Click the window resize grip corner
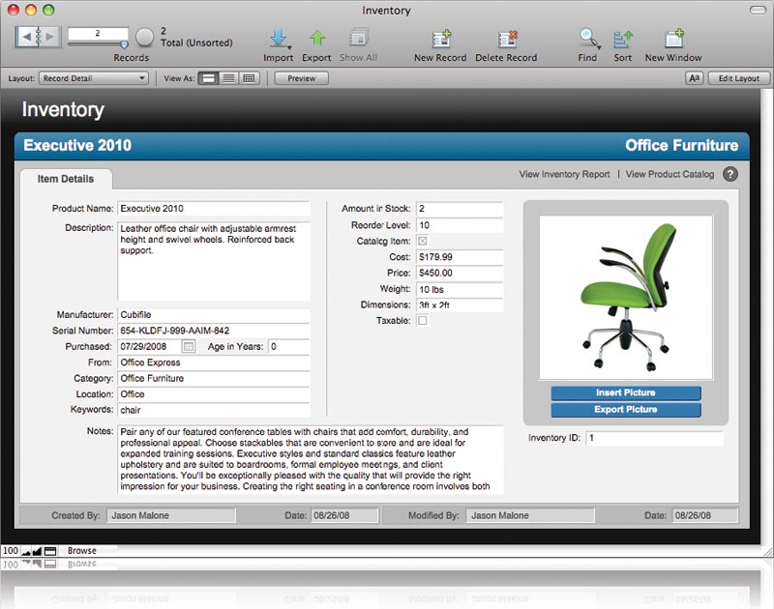The width and height of the screenshot is (774, 609). 767,552
